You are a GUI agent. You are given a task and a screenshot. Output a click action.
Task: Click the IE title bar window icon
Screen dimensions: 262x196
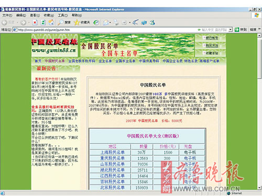pyautogui.click(x=2, y=9)
